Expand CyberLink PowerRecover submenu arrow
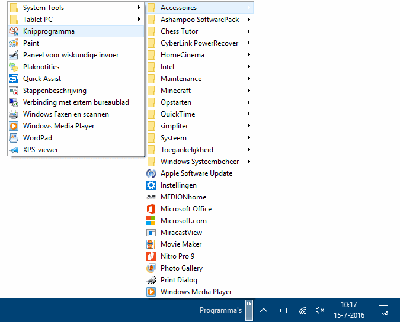400x322 pixels. [x=249, y=43]
